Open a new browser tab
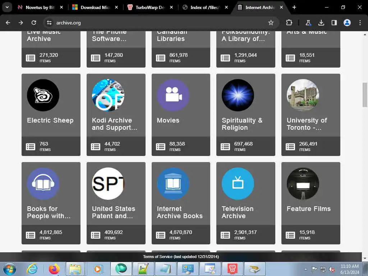Screen dimensions: 368x276 (294, 8)
